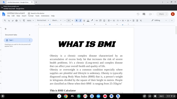Rename the Untitled document title
This screenshot has width=177, height=99.
pyautogui.click(x=16, y=13)
